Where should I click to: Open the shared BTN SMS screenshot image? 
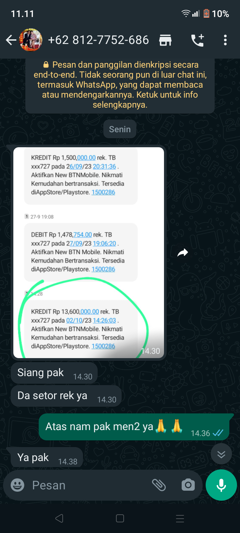[89, 253]
